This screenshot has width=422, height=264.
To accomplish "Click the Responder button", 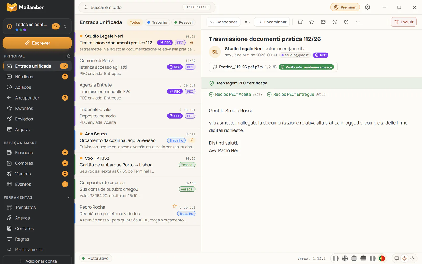I will click(x=223, y=22).
